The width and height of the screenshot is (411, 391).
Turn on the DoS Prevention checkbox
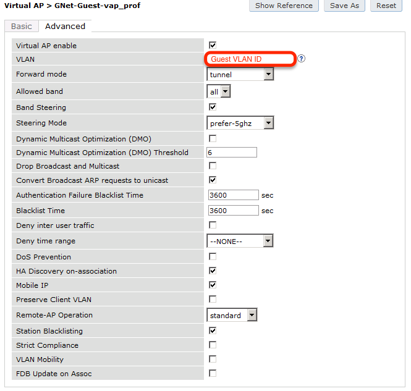click(x=213, y=256)
